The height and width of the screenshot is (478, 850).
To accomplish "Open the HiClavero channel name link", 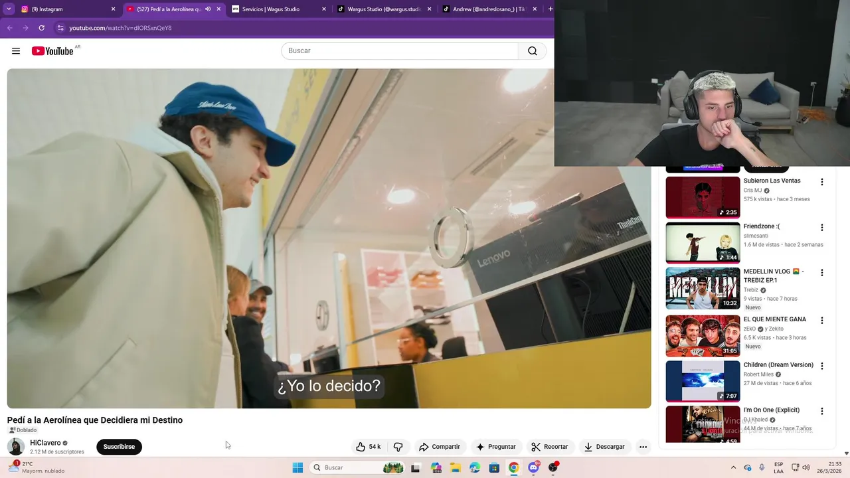I will (x=45, y=443).
